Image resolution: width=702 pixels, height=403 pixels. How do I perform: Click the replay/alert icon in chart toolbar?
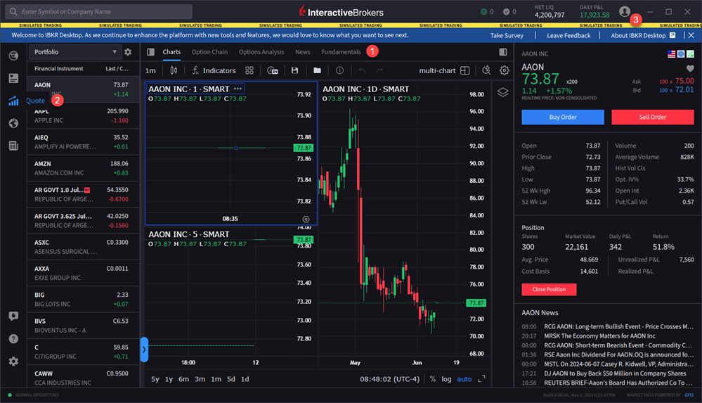[x=273, y=70]
